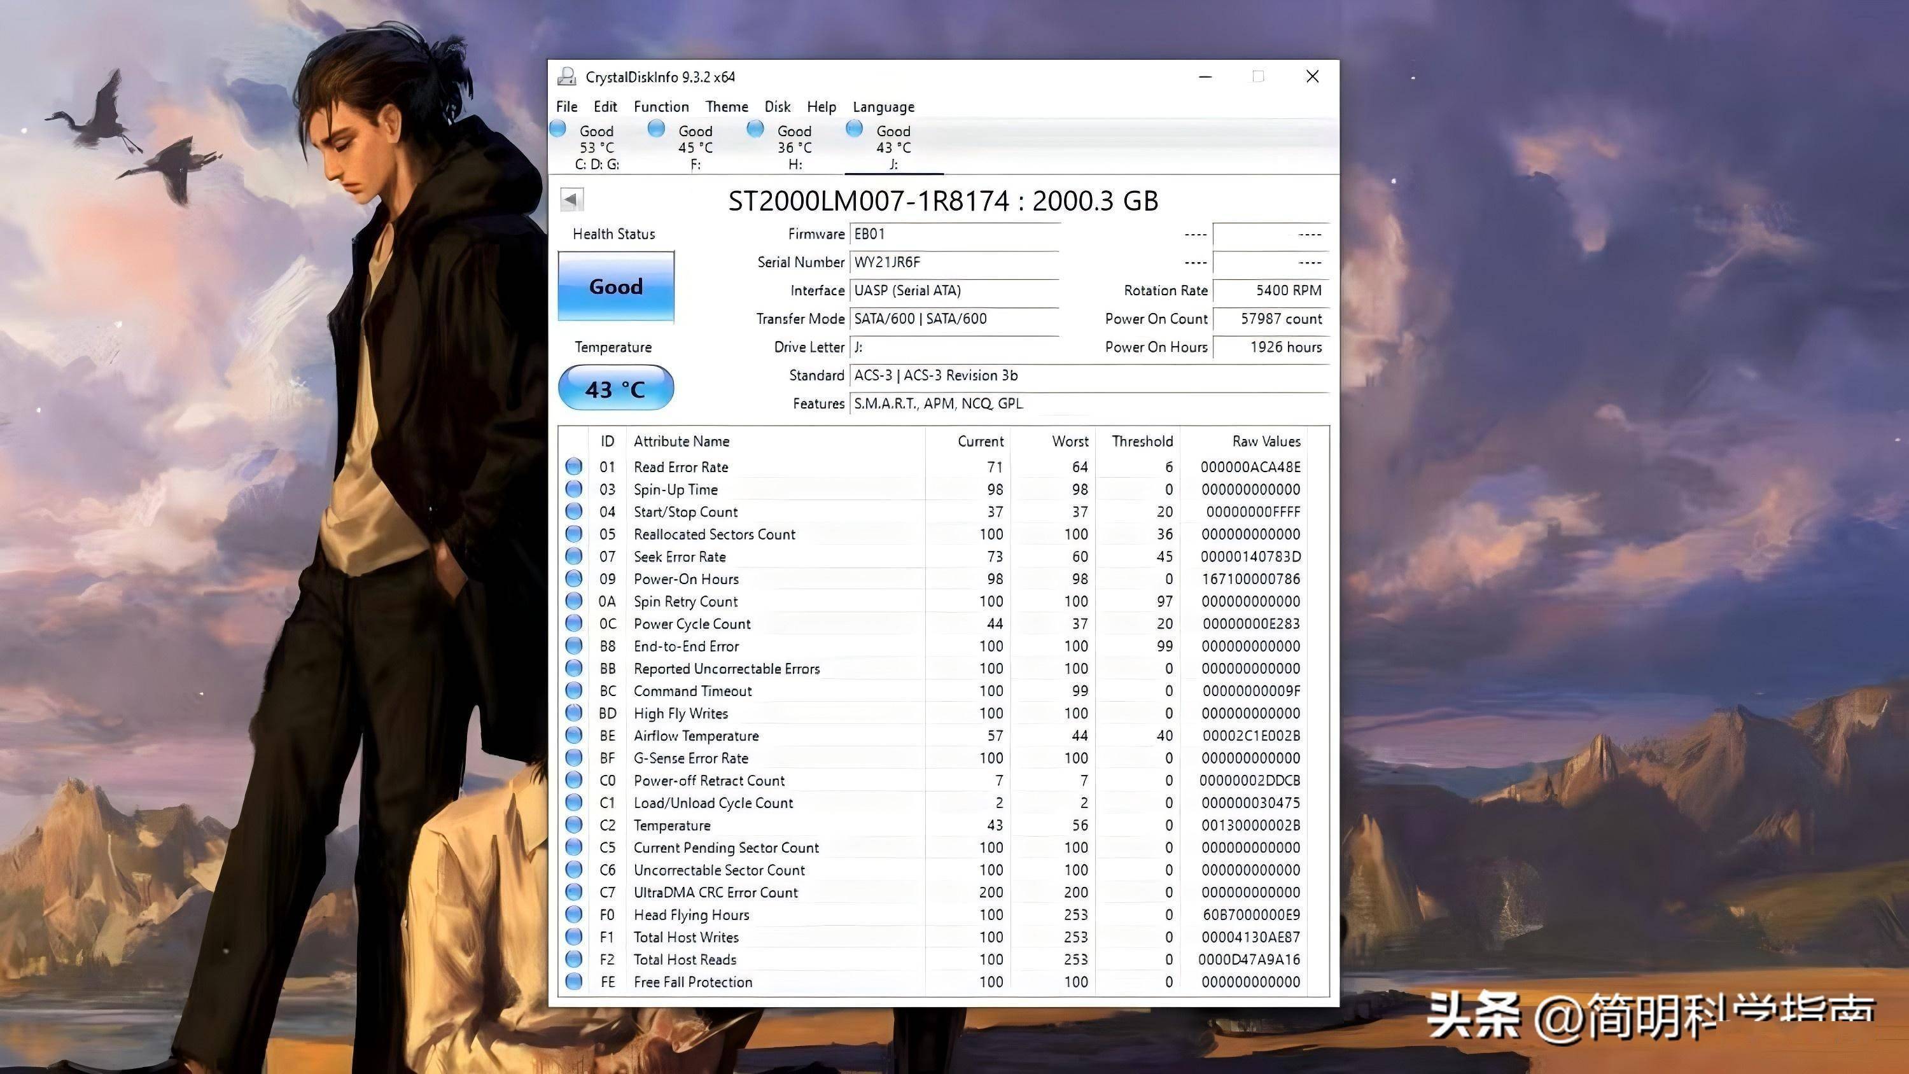The image size is (1909, 1074).
Task: Click the CrystalDiskInfo title bar icon
Action: [x=567, y=76]
